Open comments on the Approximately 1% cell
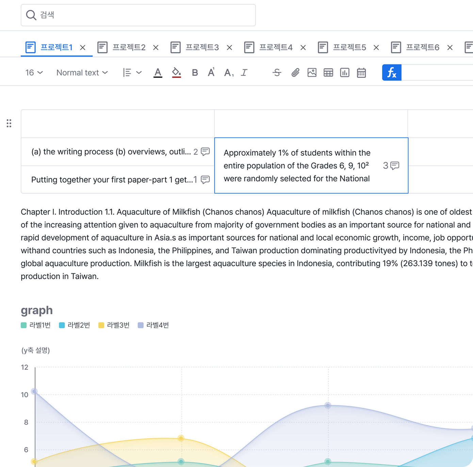This screenshot has height=467, width=473. pyautogui.click(x=395, y=166)
